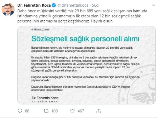Click the retweet arrows icon
Screen dimensions: 158x118
click(x=46, y=111)
